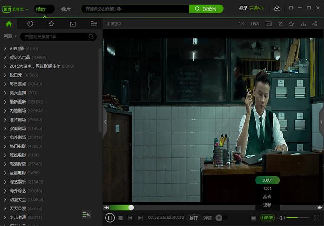
Task: Open the watch history clock tab
Action: tap(30, 24)
